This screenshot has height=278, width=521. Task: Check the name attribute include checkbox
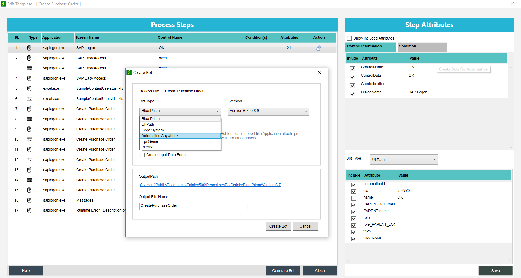pos(354,198)
